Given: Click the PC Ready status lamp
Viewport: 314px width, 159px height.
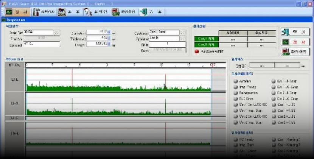Looking at the screenshot, I should pyautogui.click(x=236, y=140).
